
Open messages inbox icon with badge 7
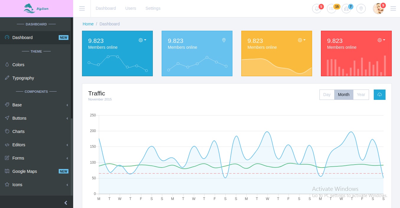coord(346,9)
